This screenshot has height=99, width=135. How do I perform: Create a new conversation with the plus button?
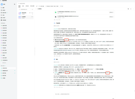click(x=32, y=9)
